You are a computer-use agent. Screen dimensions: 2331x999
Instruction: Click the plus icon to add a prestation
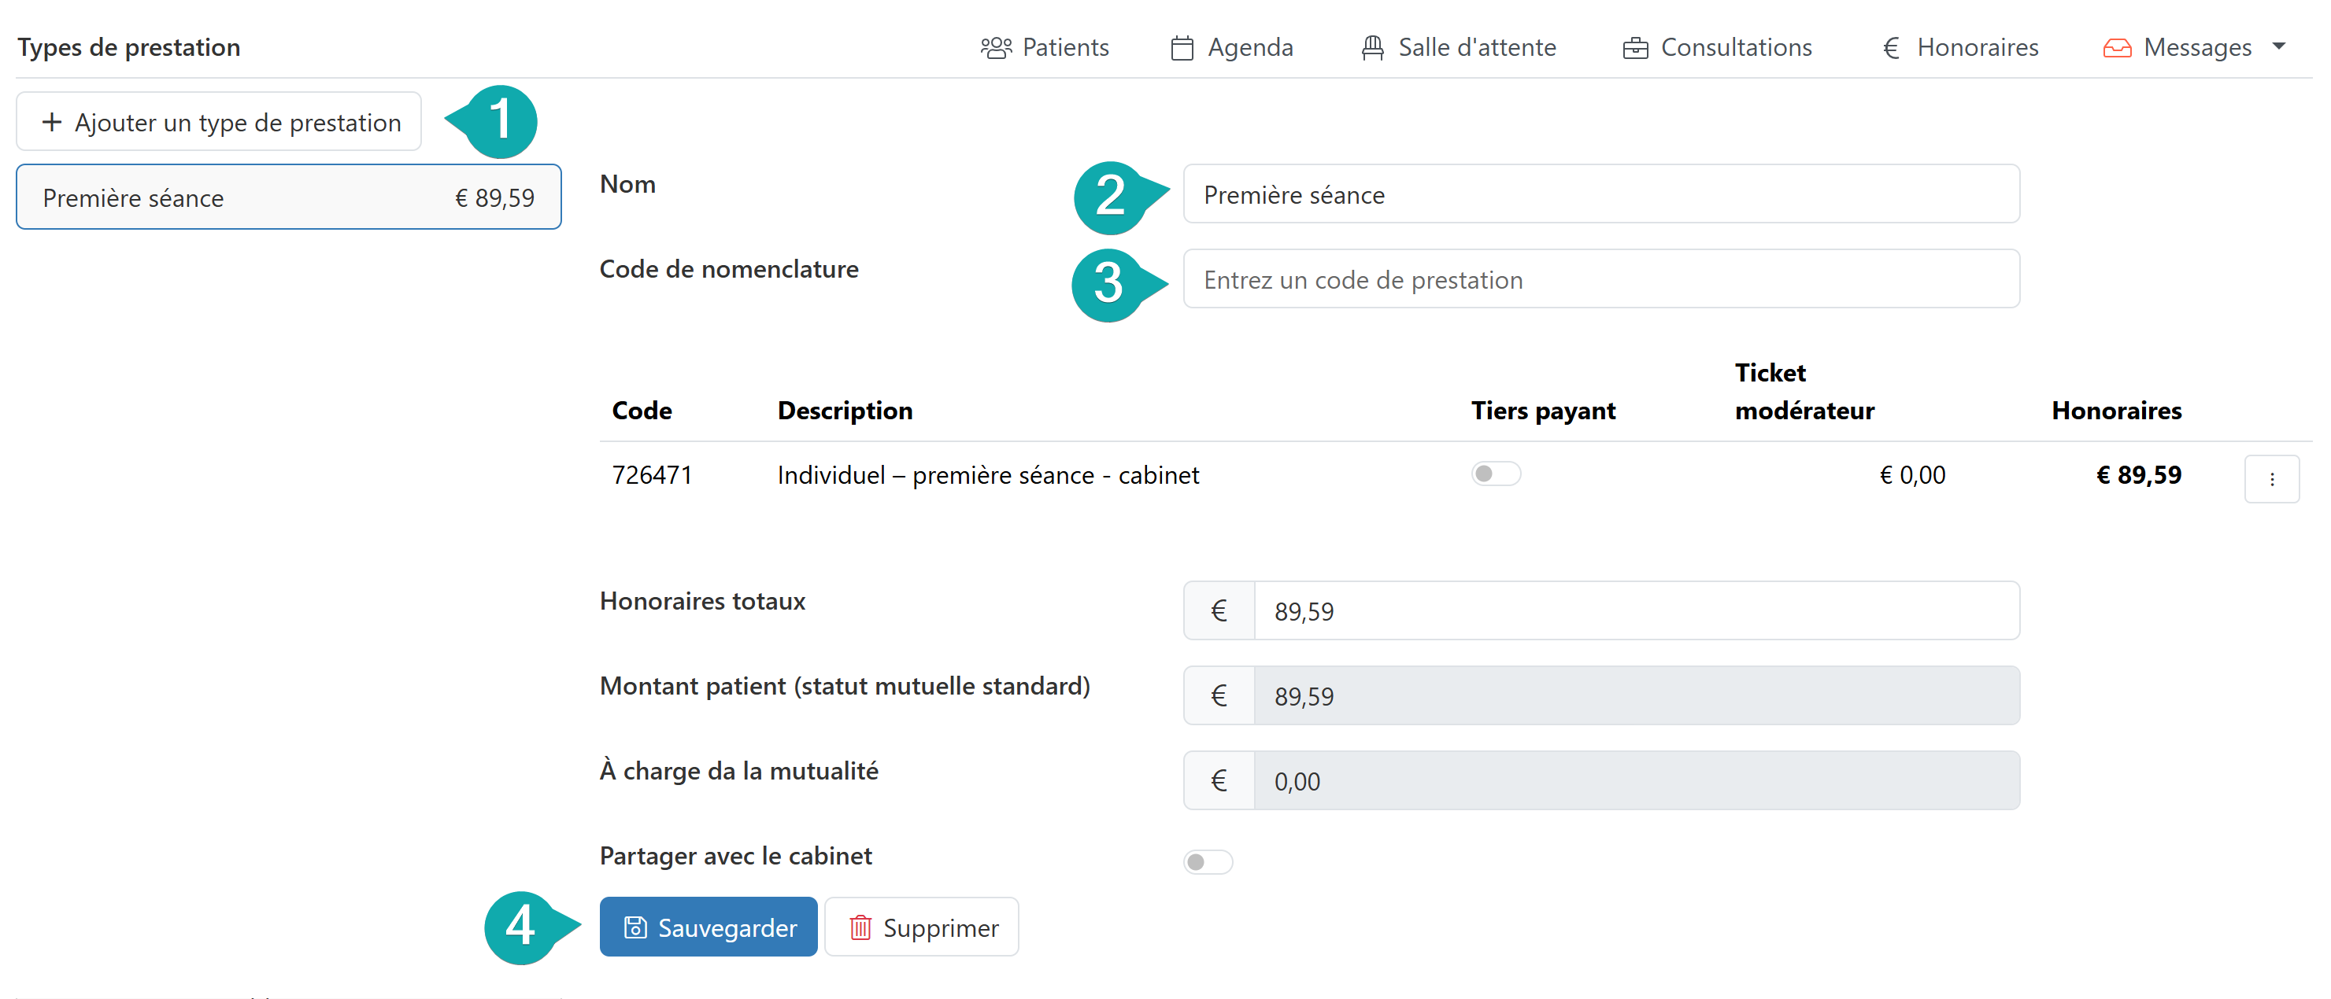53,122
